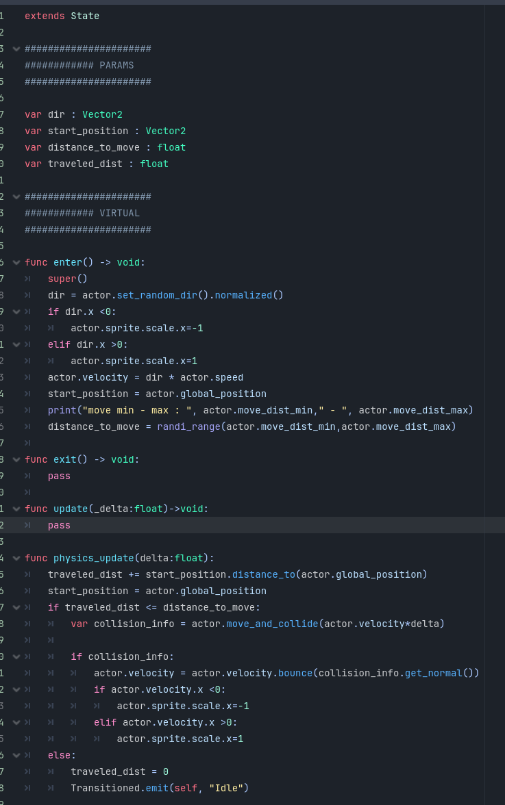Click the 'physics_update' function name

[x=93, y=558]
